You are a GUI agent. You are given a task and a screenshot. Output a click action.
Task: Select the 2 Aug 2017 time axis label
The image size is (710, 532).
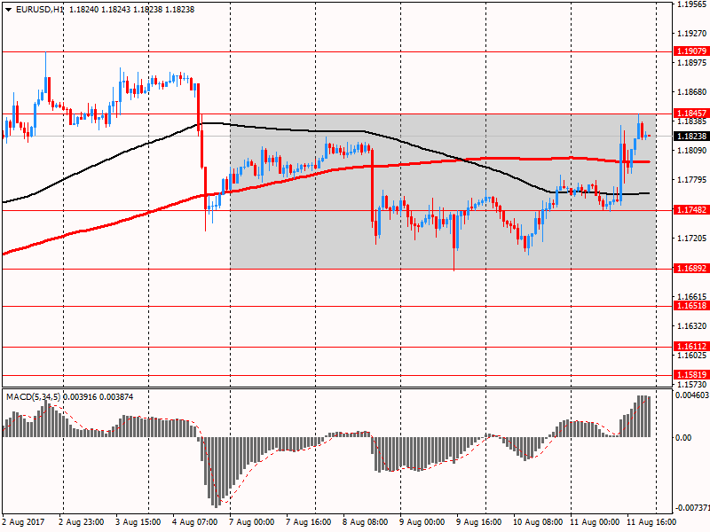tap(24, 522)
